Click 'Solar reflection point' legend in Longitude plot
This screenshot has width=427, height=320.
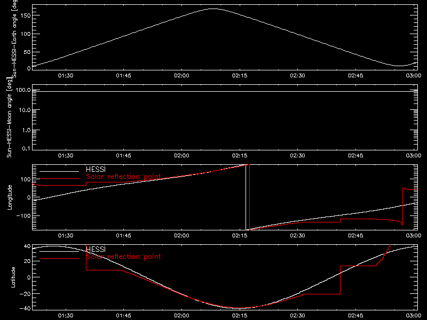(x=123, y=177)
